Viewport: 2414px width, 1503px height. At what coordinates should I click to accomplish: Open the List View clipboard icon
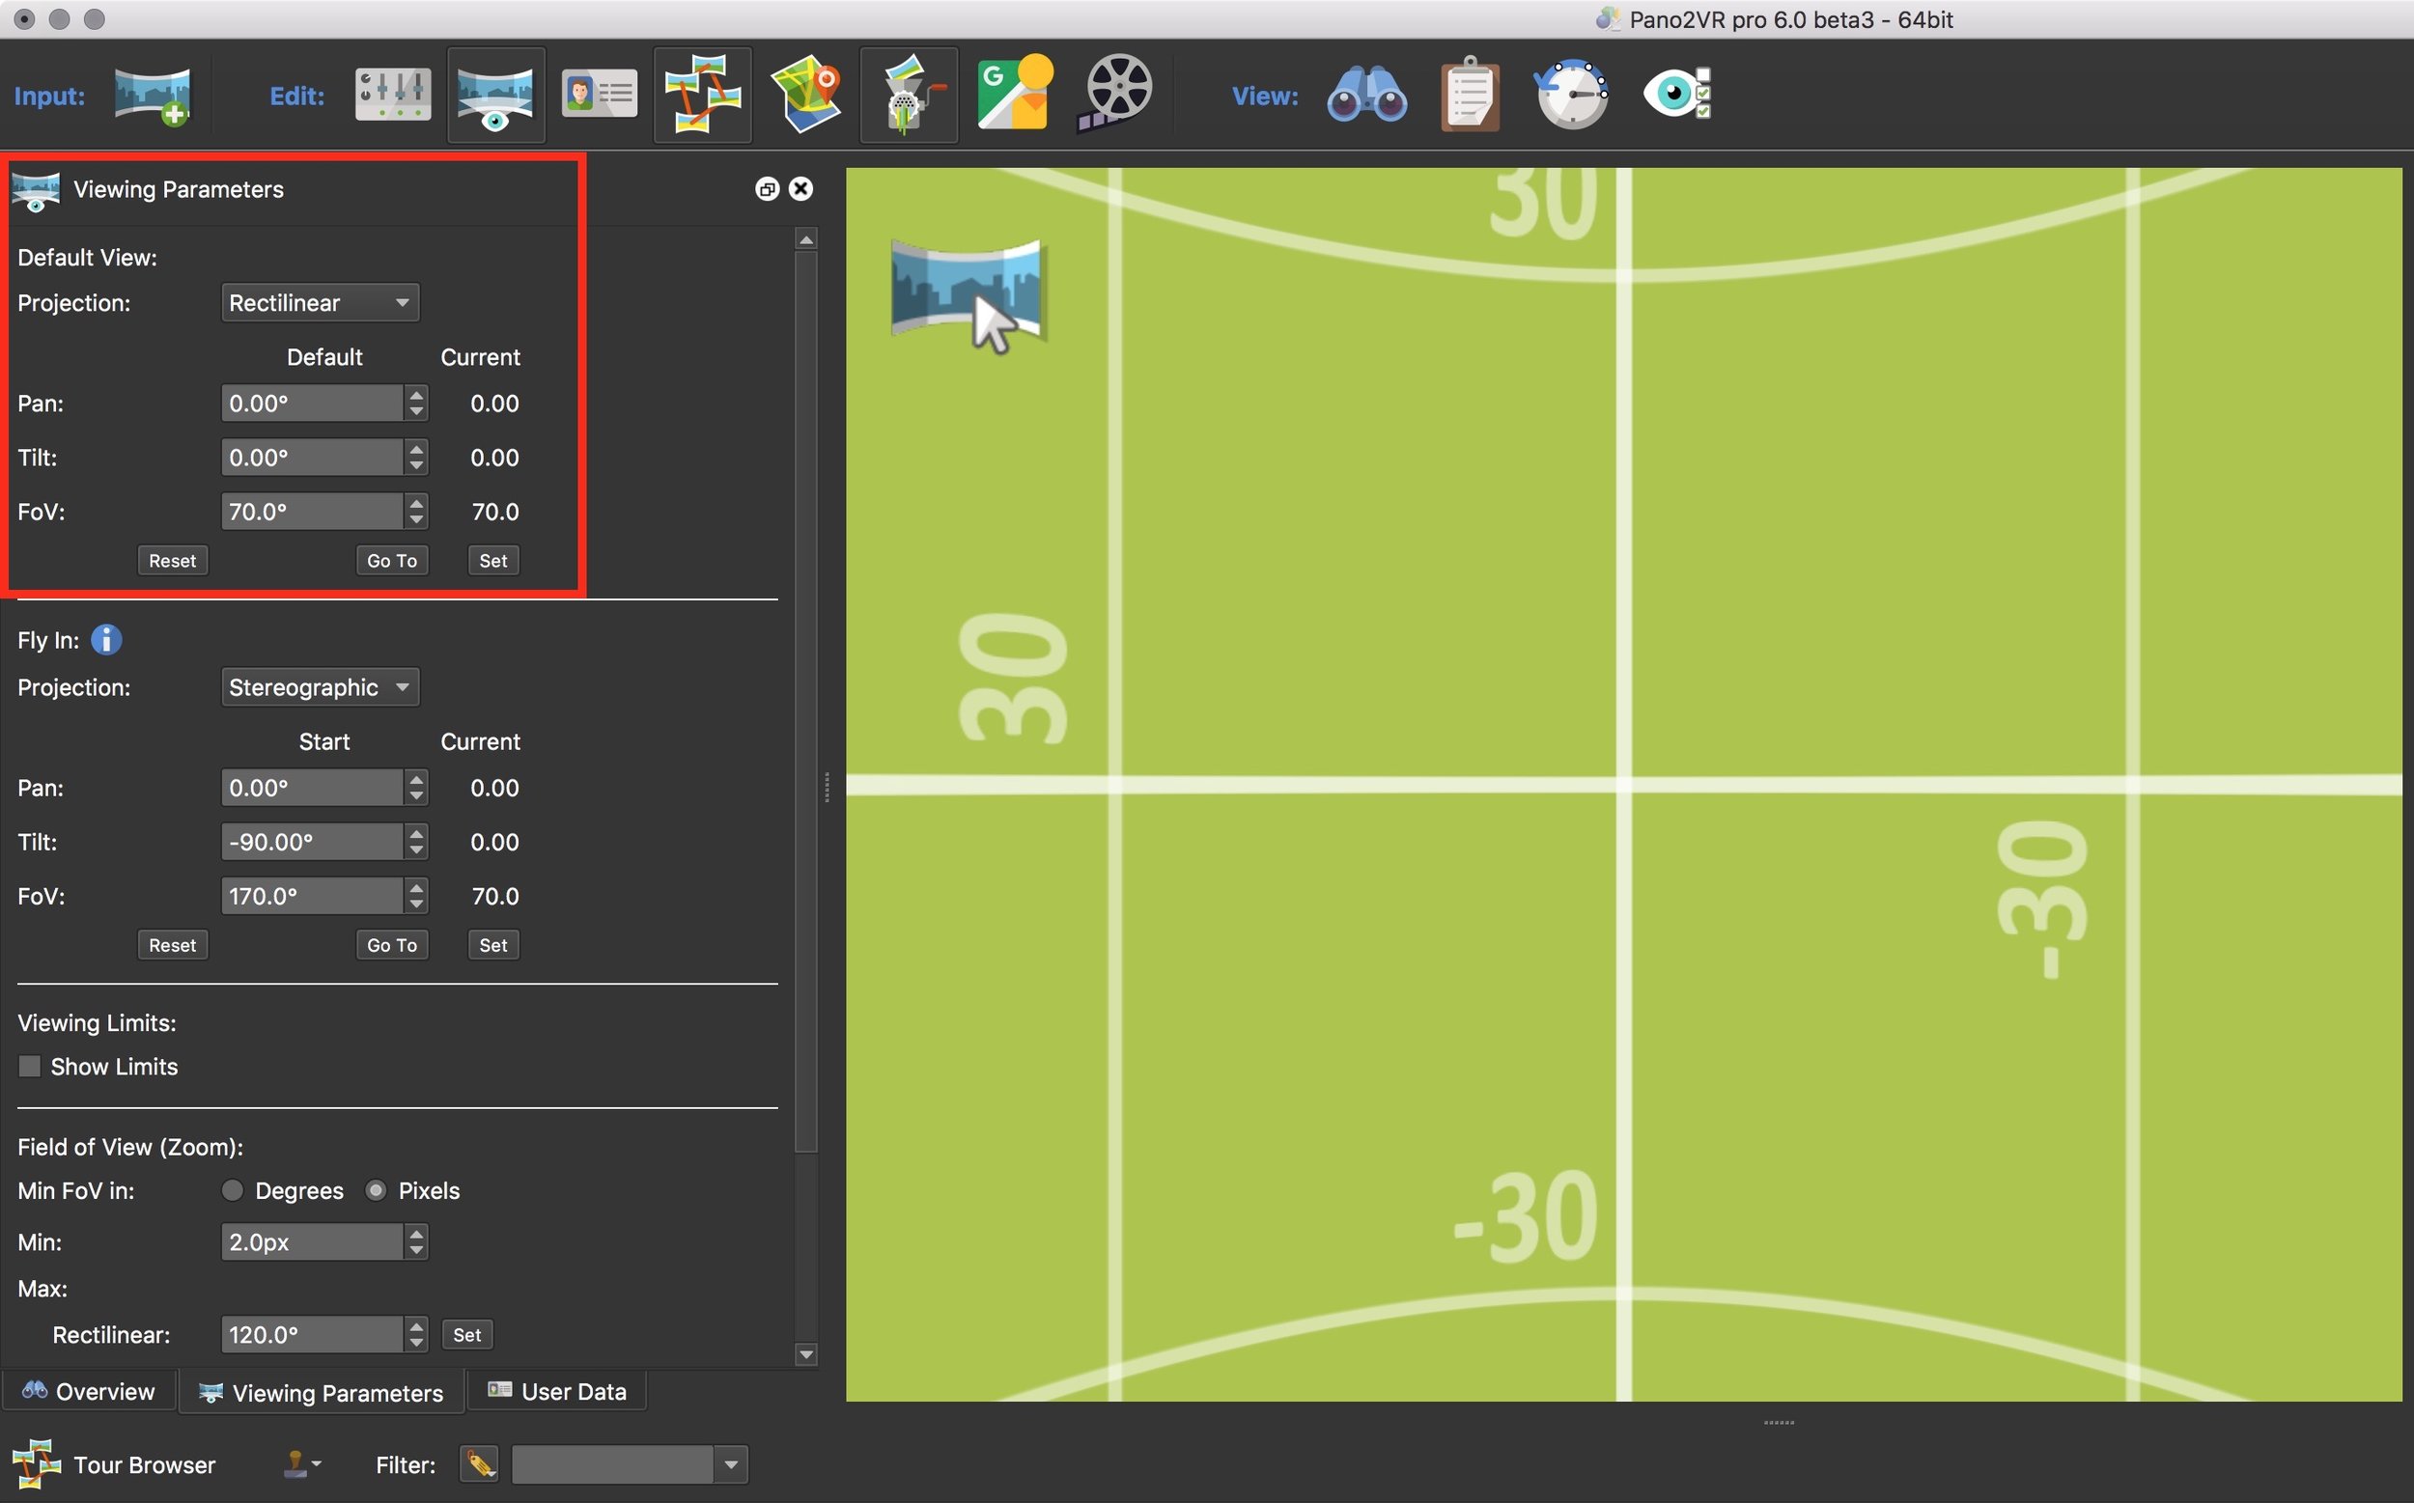tap(1470, 96)
